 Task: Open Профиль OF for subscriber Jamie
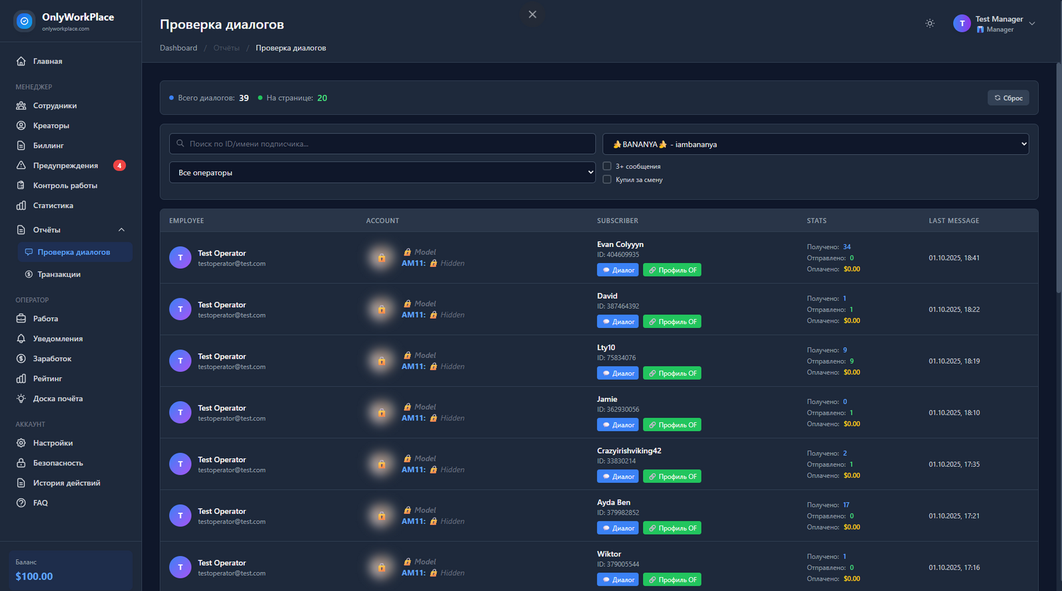point(672,425)
